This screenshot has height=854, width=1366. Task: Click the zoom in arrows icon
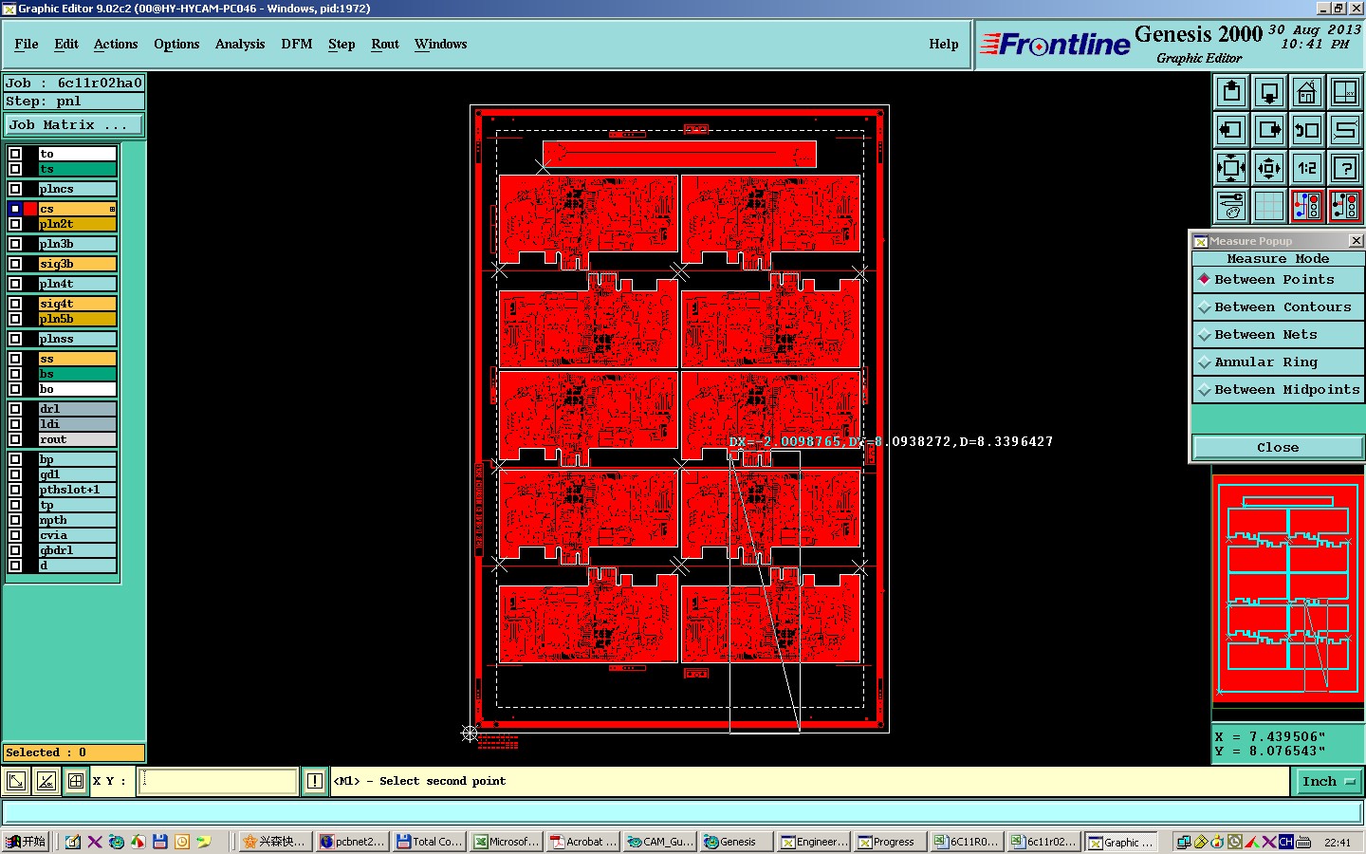pos(1231,168)
